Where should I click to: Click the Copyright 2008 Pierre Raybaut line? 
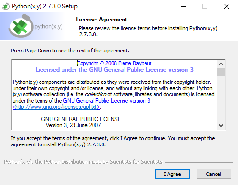tap(114, 63)
